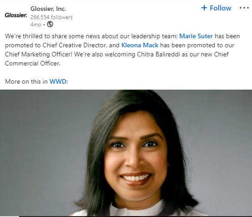
Task: Open Marie Suter's profile link
Action: click(x=196, y=36)
